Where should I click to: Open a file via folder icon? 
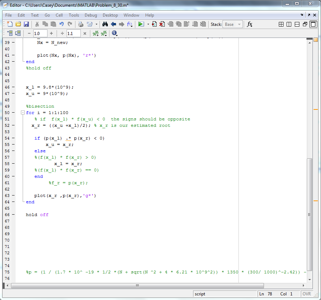coord(18,24)
